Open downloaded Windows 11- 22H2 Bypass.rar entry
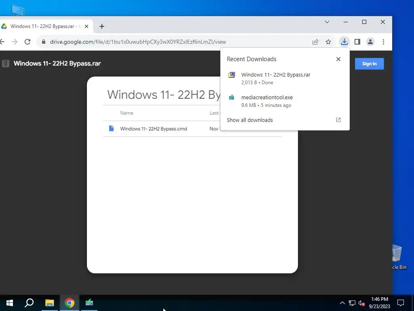This screenshot has width=414, height=311. pyautogui.click(x=285, y=78)
